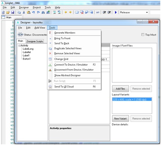The width and height of the screenshot is (161, 145).
Task: Click the Cut scissors toolbar icon
Action: [x=24, y=12]
